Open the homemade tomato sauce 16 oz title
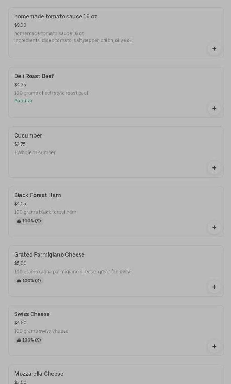Viewport: 231px width, 384px height. click(56, 17)
